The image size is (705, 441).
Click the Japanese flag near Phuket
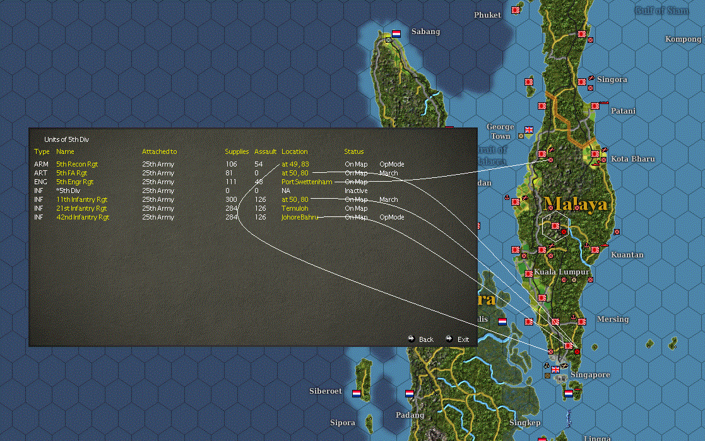516,10
